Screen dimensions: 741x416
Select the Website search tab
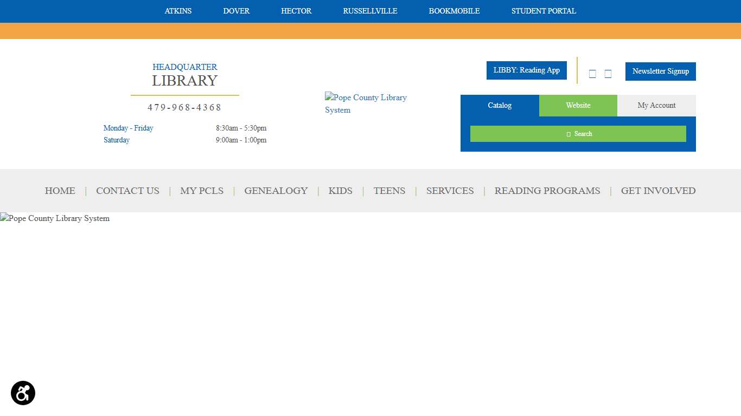(578, 105)
